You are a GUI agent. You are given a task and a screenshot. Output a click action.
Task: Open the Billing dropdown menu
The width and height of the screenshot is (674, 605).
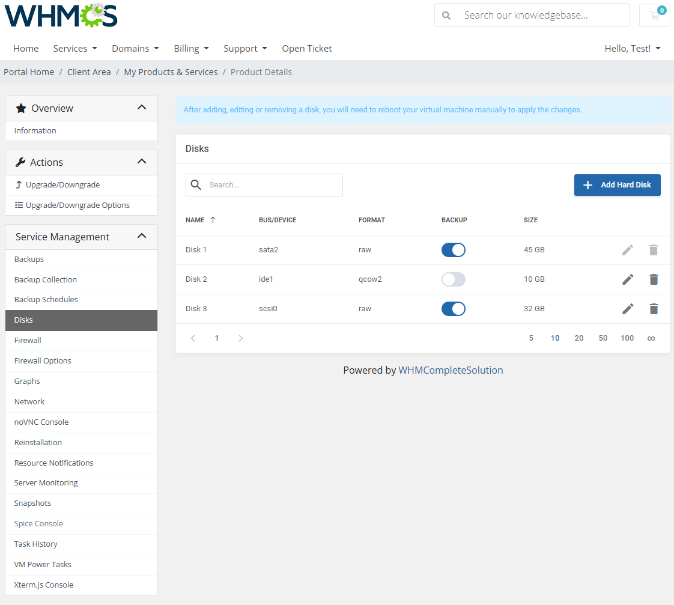click(x=191, y=49)
